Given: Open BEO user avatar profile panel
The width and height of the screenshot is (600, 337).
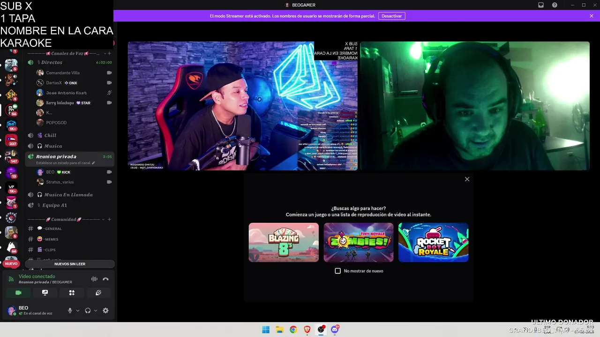Looking at the screenshot, I should point(12,310).
